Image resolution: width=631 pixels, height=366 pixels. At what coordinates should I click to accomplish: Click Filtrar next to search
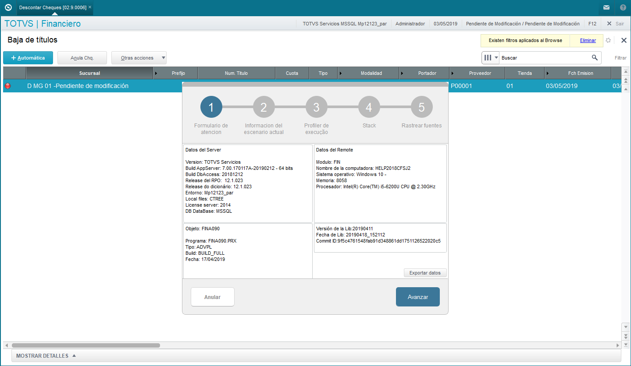point(620,58)
